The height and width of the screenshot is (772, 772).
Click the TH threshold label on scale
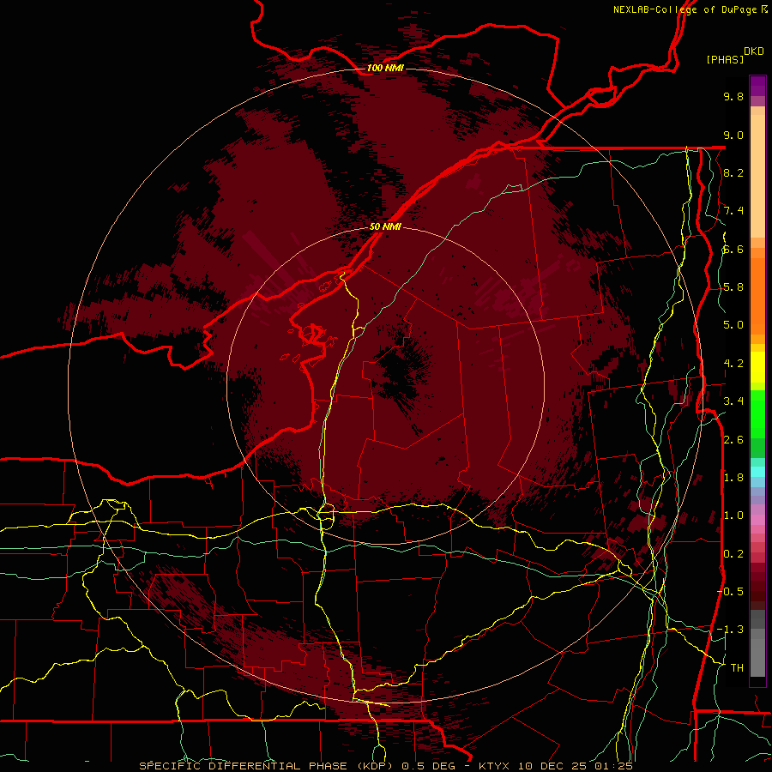(737, 668)
